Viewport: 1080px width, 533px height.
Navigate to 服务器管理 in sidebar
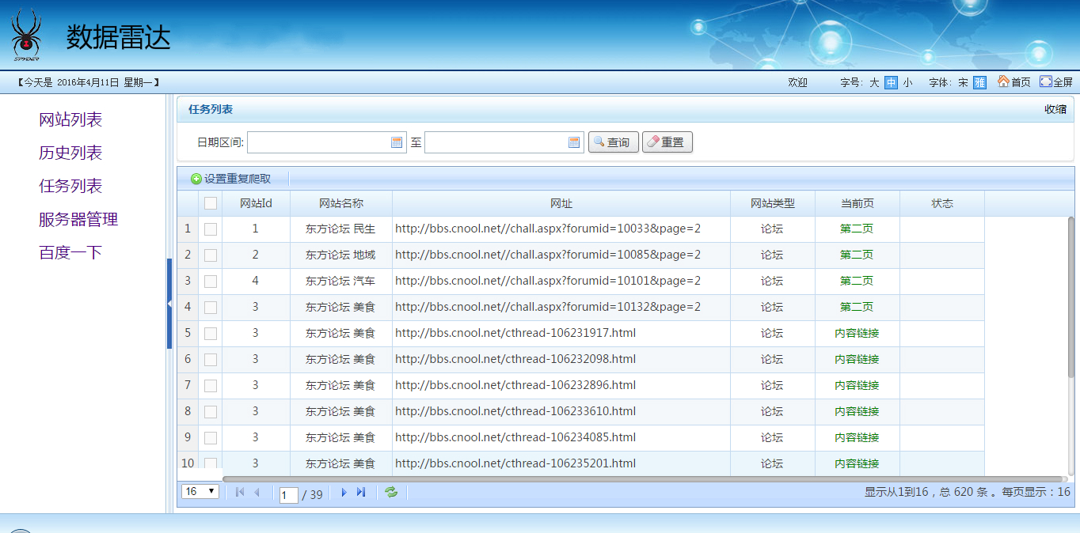point(78,220)
